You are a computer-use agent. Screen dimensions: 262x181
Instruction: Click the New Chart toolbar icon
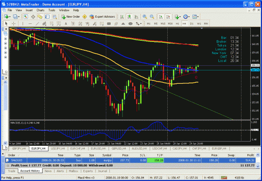[x=7, y=17]
